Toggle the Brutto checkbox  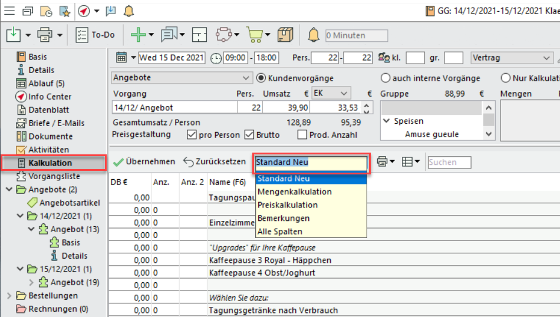[249, 134]
